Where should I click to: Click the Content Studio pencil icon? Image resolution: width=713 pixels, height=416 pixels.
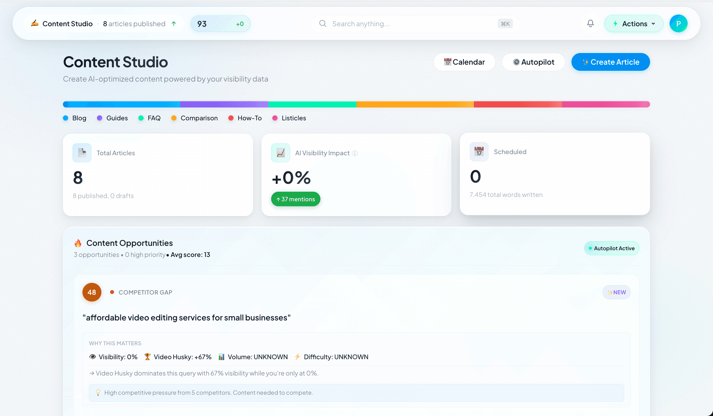pyautogui.click(x=35, y=23)
